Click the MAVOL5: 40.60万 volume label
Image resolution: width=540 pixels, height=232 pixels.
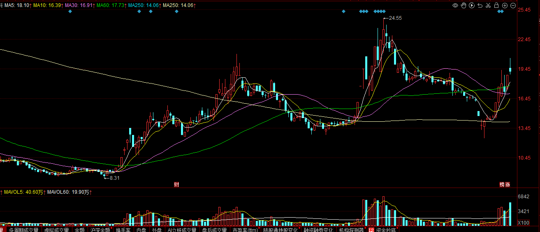[x=24, y=192]
